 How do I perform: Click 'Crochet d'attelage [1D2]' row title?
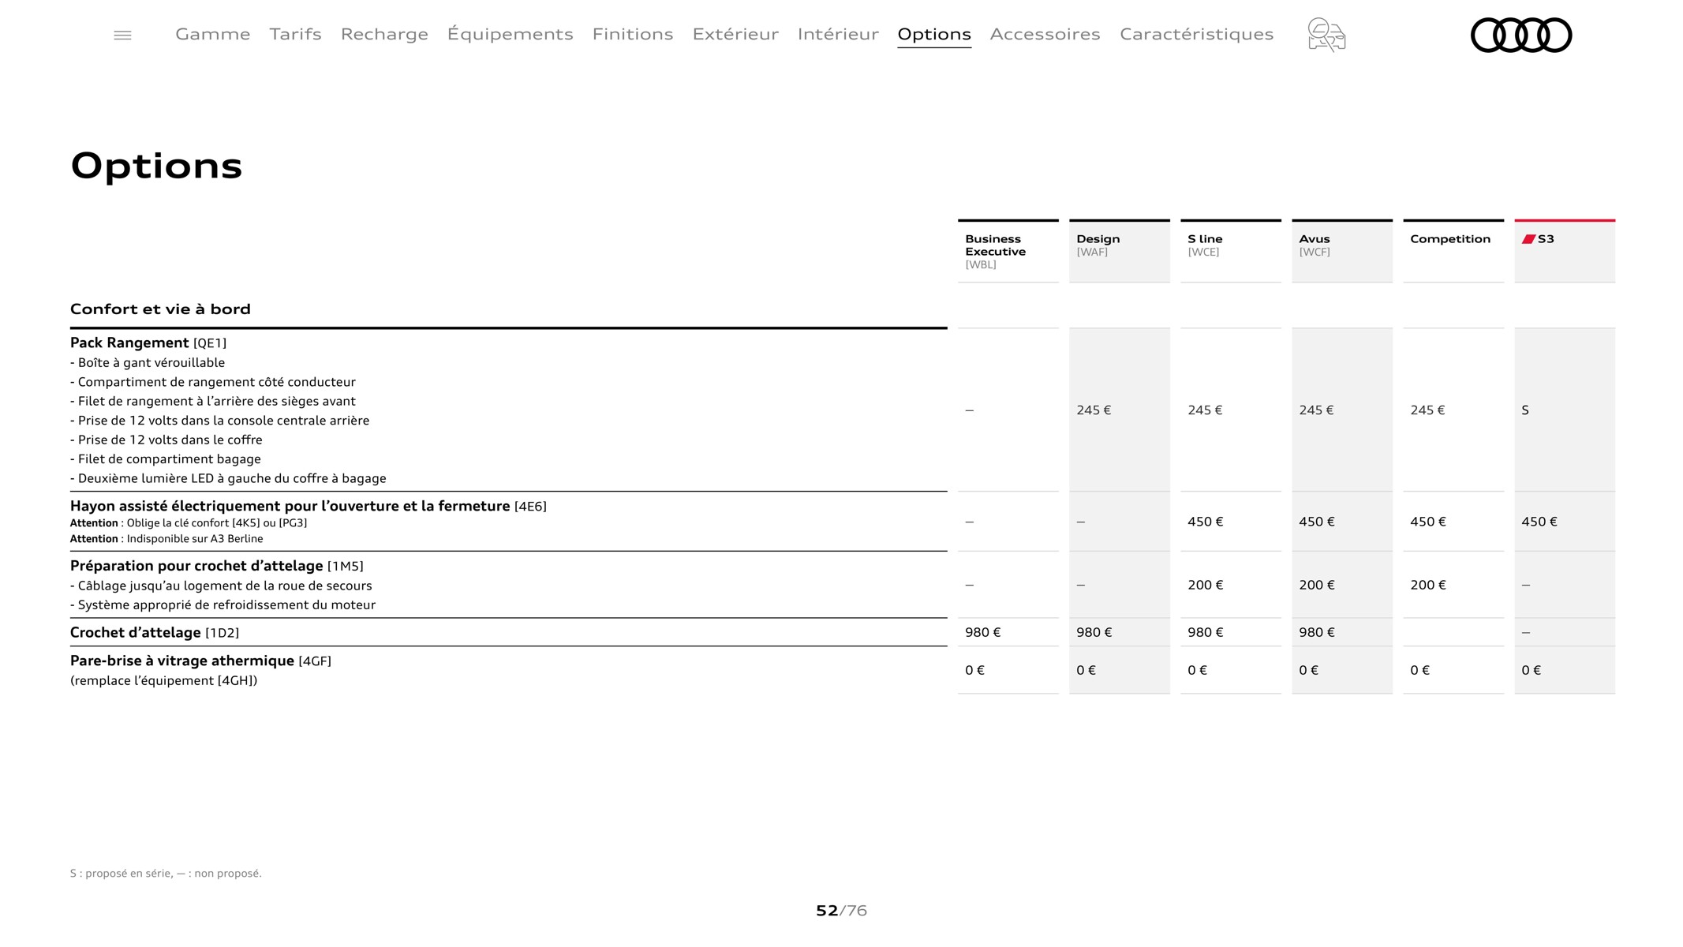coord(155,633)
